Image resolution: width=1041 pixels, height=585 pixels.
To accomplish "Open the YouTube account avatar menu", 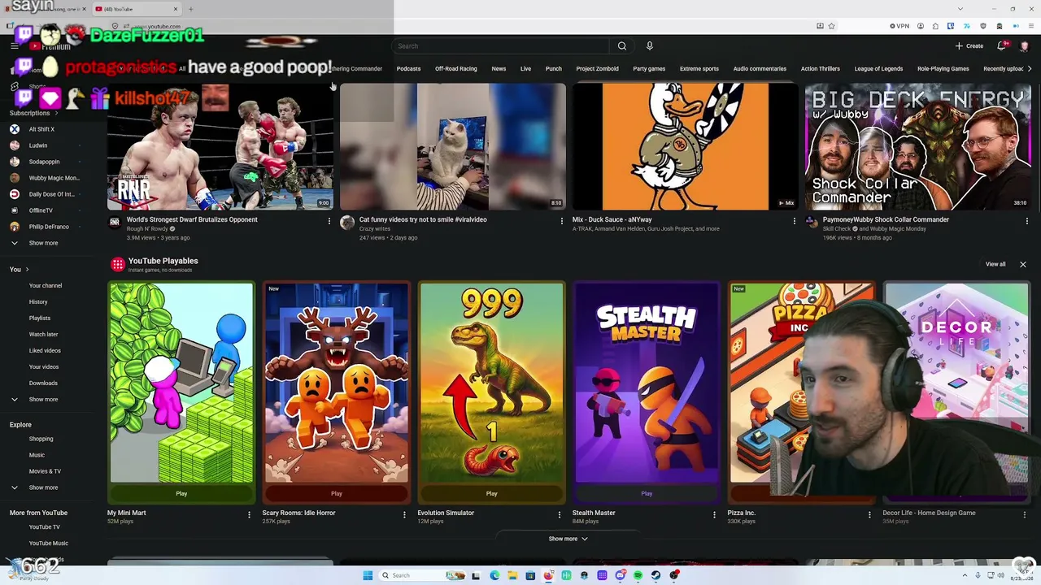I will (x=1024, y=46).
